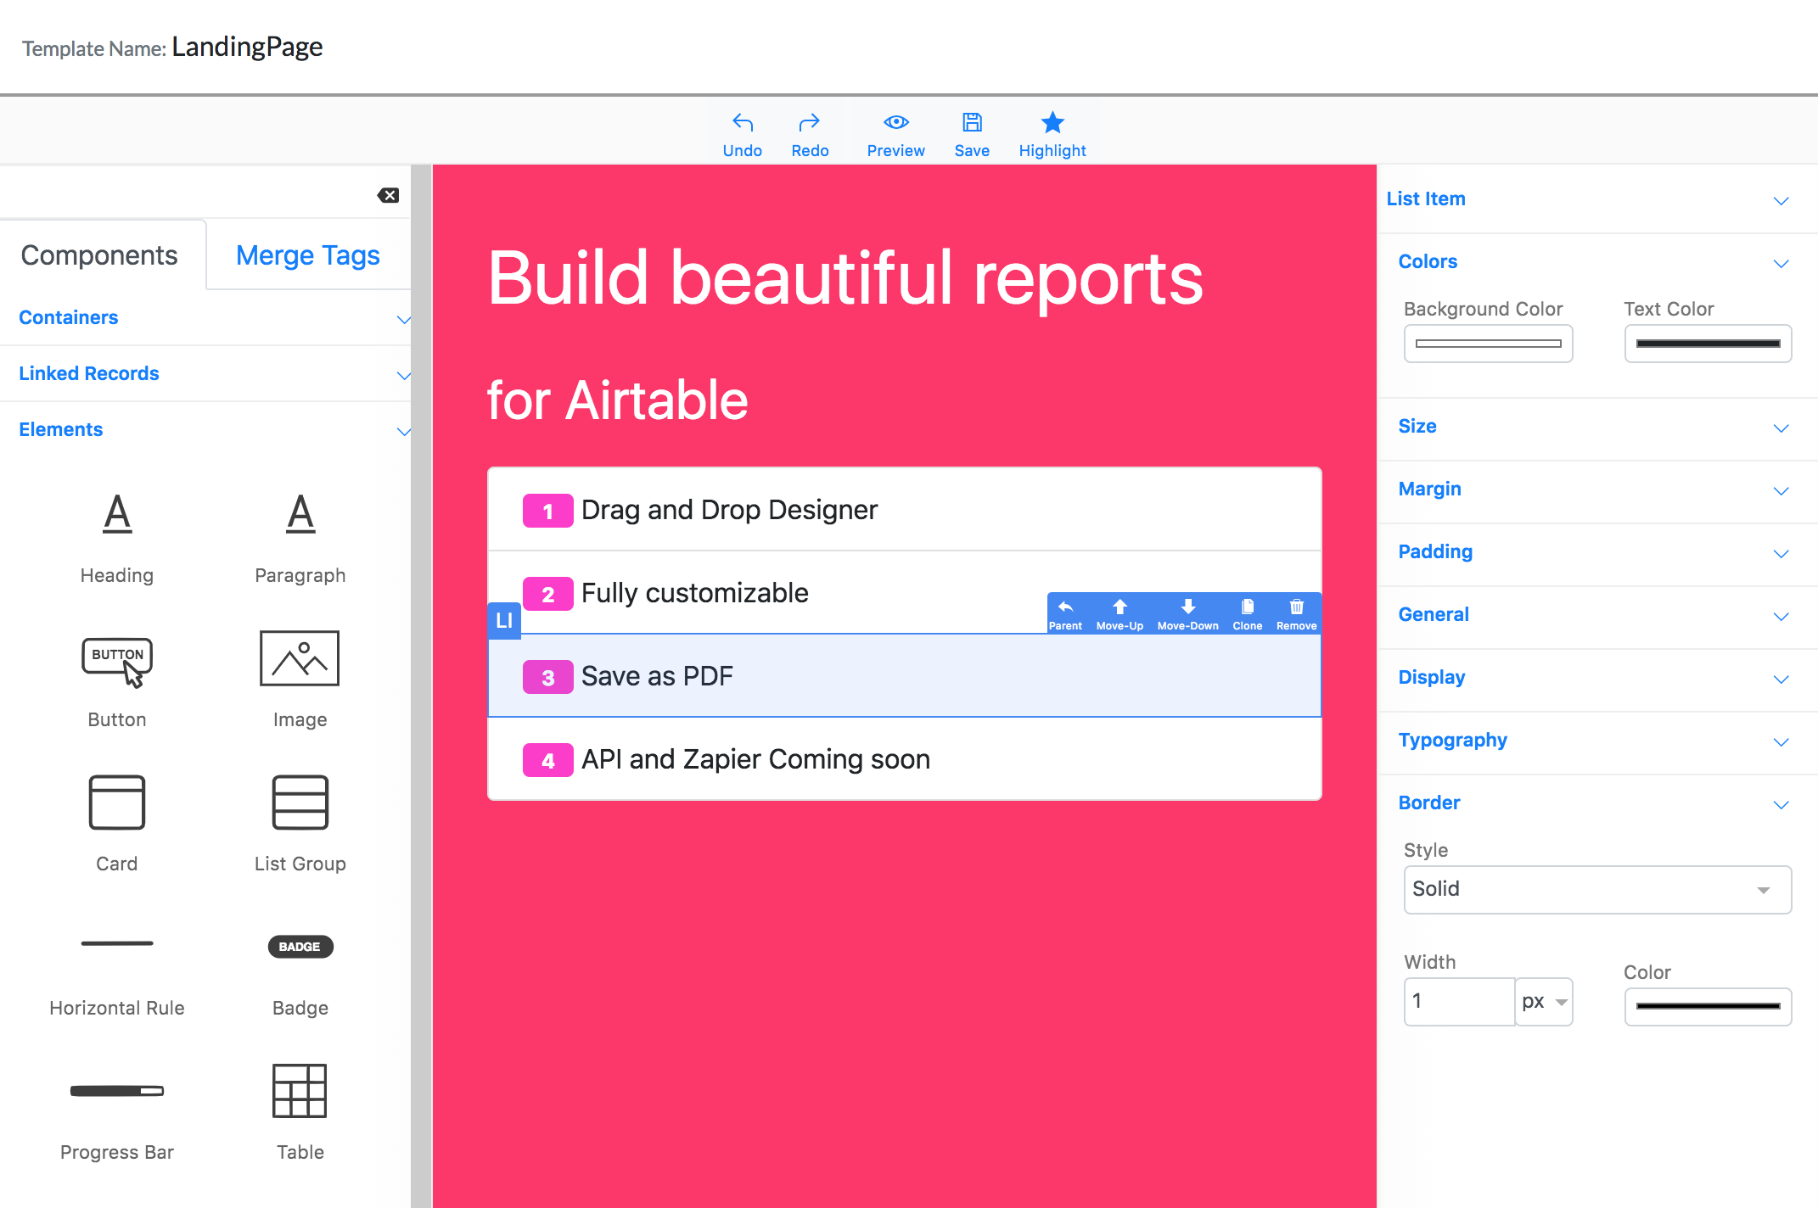1818x1208 pixels.
Task: Select the 'Build beautiful reports' heading
Action: pos(845,278)
